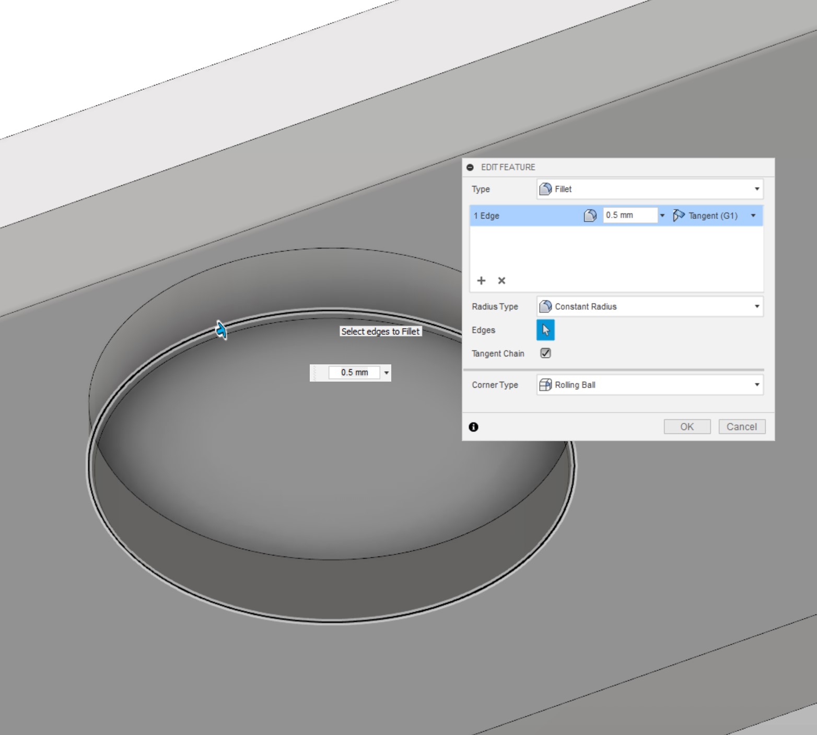Viewport: 817px width, 735px height.
Task: Expand the floating viewport radius dropdown arrow
Action: tap(387, 373)
